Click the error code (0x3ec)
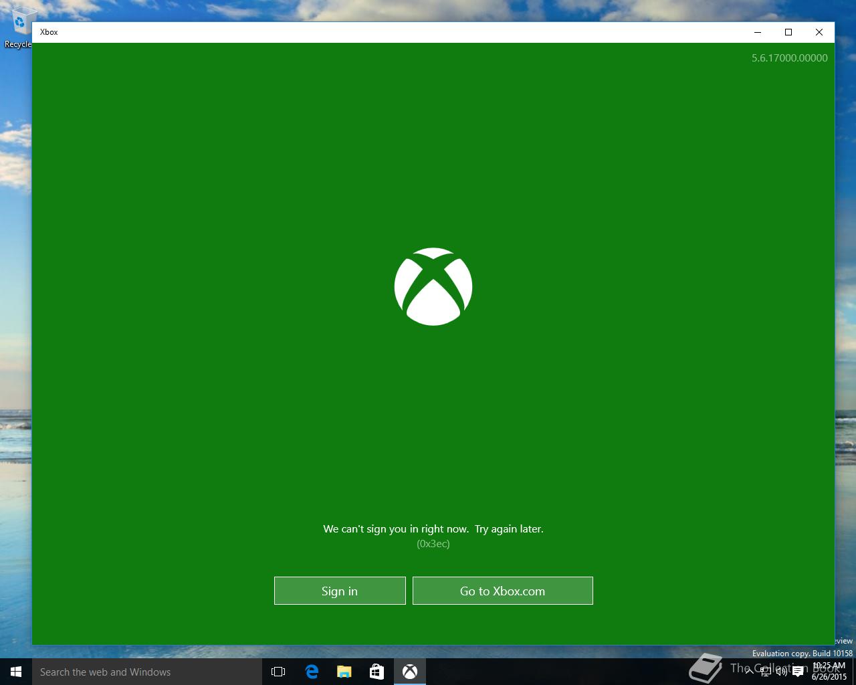The image size is (856, 685). (x=433, y=543)
